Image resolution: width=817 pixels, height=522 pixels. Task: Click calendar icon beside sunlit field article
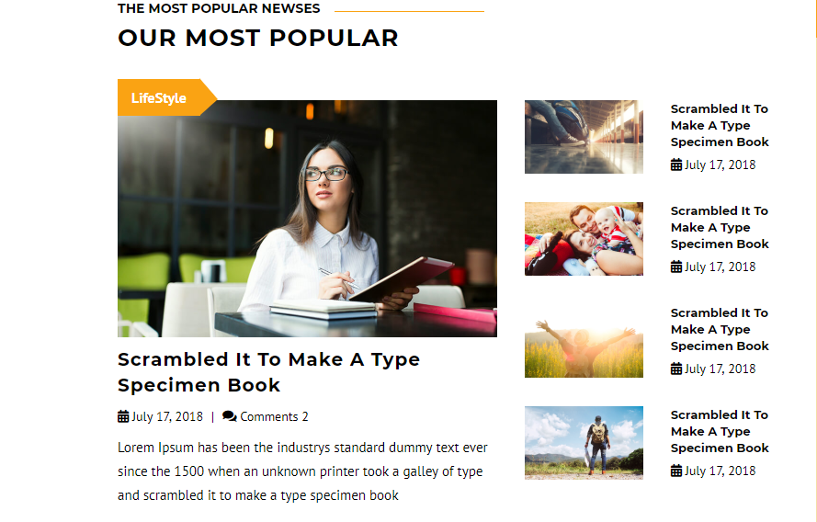tap(676, 369)
